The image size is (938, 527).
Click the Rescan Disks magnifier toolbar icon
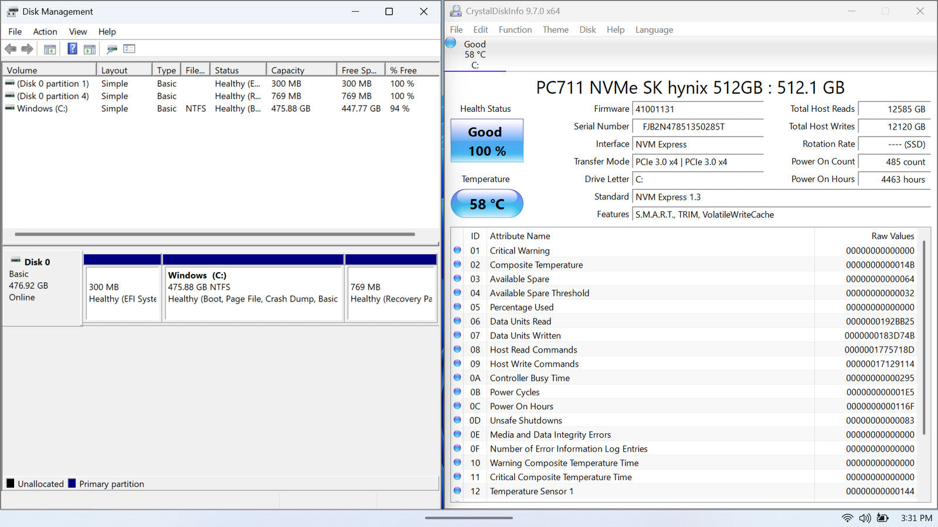(x=111, y=49)
